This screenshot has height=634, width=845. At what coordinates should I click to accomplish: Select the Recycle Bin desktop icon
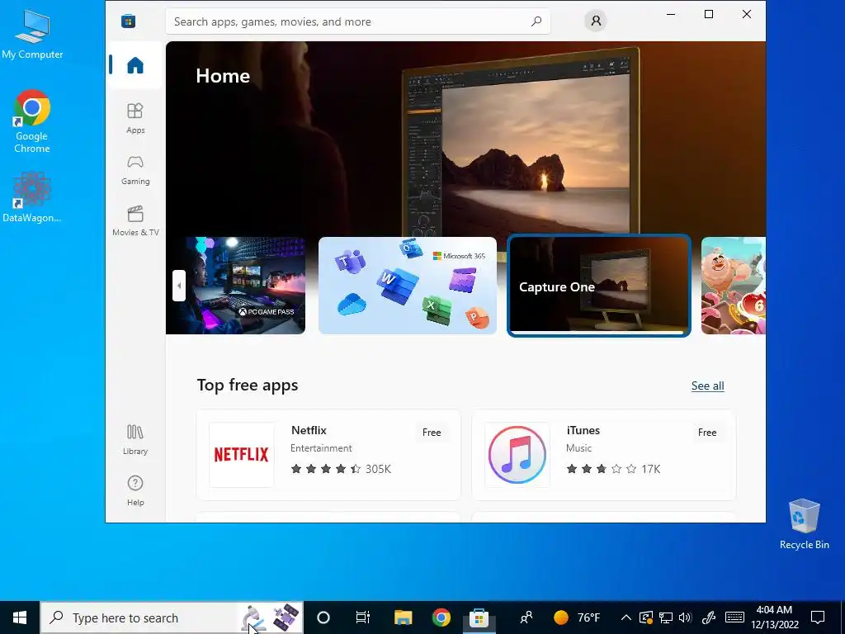[804, 524]
